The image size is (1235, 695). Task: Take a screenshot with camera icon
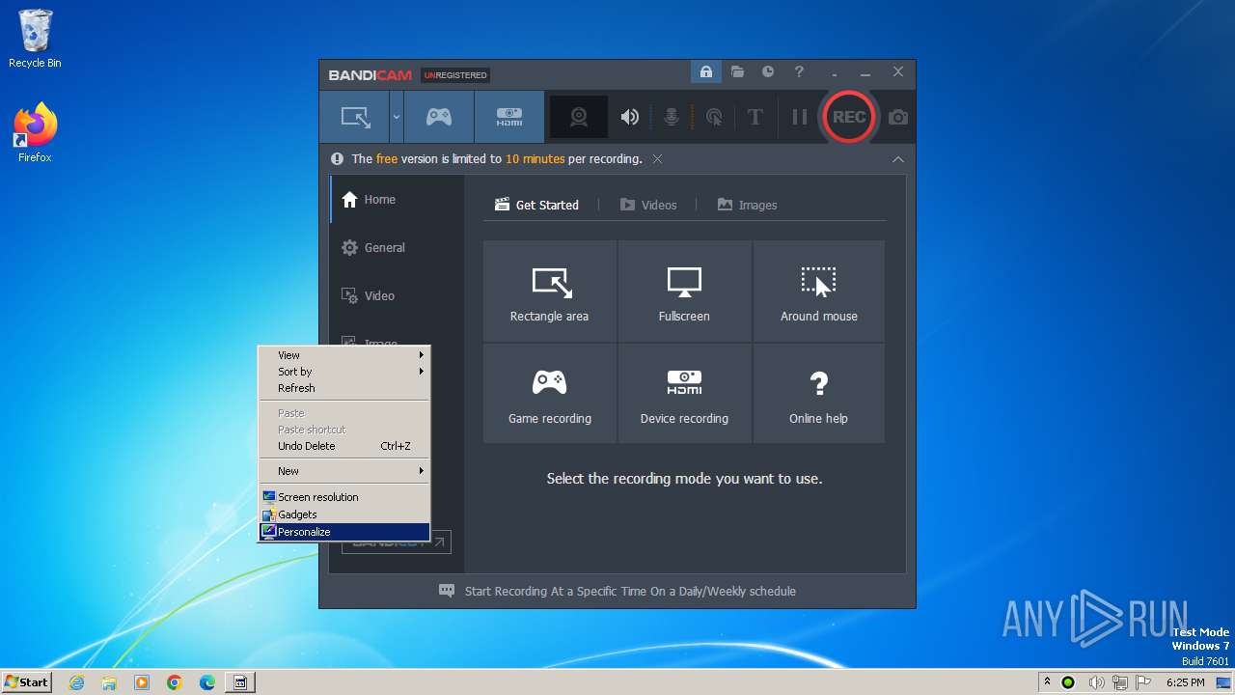(898, 117)
